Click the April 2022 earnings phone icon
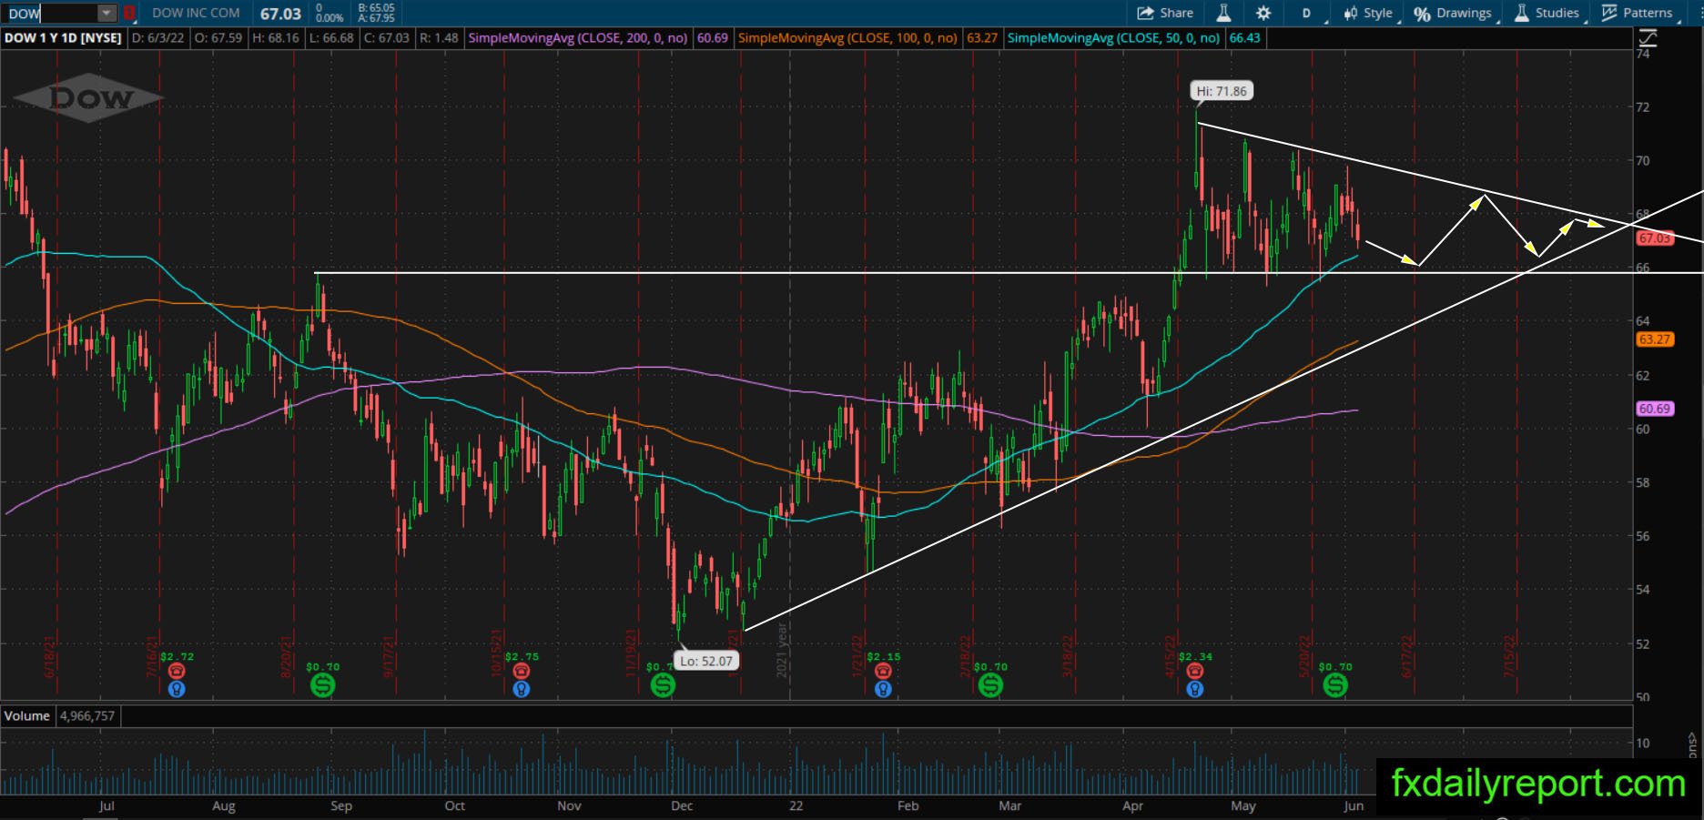Viewport: 1704px width, 820px height. point(1195,672)
